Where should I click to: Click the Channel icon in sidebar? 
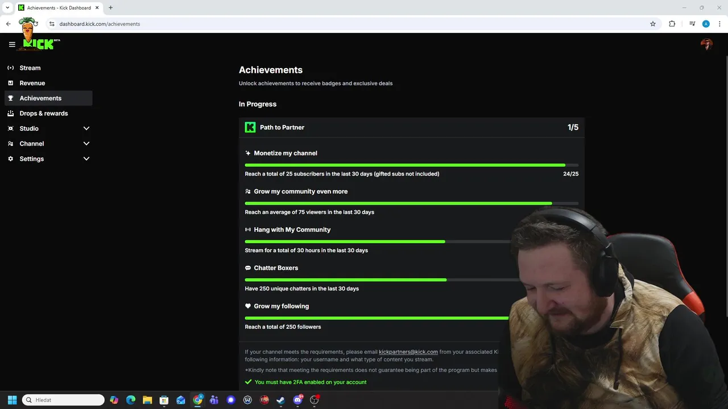(x=10, y=144)
